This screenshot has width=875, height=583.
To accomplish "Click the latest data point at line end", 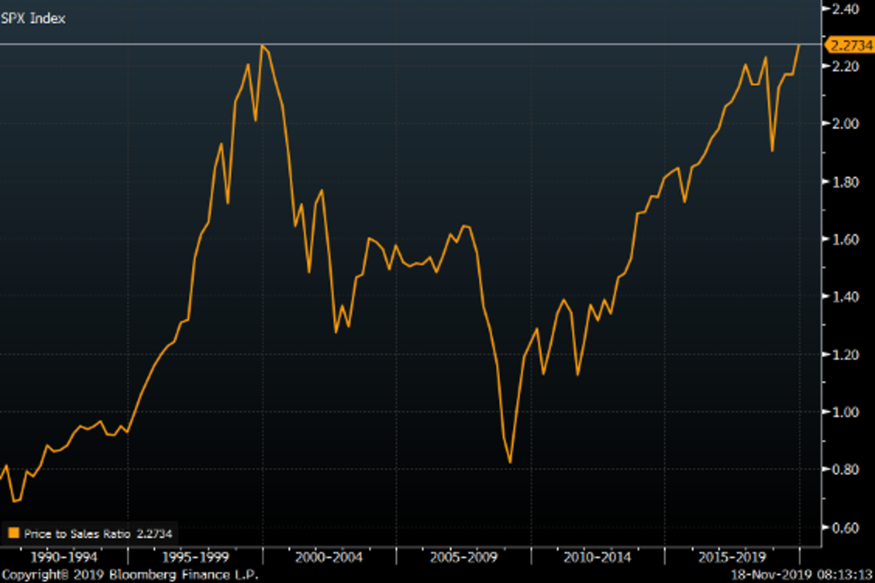I will (x=800, y=46).
